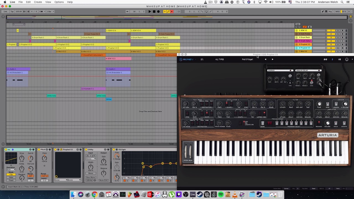This screenshot has width=354, height=199.
Task: Arm recording on track 6 Prophet V3
Action: 342,48
